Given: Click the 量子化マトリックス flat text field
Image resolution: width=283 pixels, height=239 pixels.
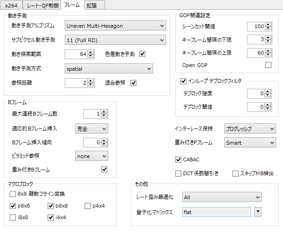Looking at the screenshot, I should click(216, 212).
